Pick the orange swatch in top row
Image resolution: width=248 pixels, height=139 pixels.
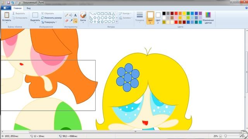tap(180, 14)
